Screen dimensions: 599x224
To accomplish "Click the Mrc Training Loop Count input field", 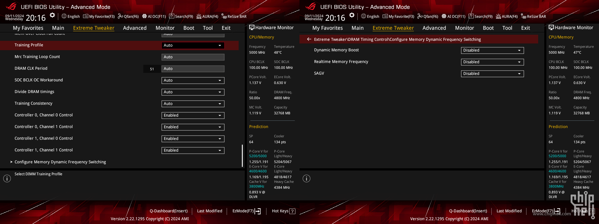I will (x=193, y=57).
